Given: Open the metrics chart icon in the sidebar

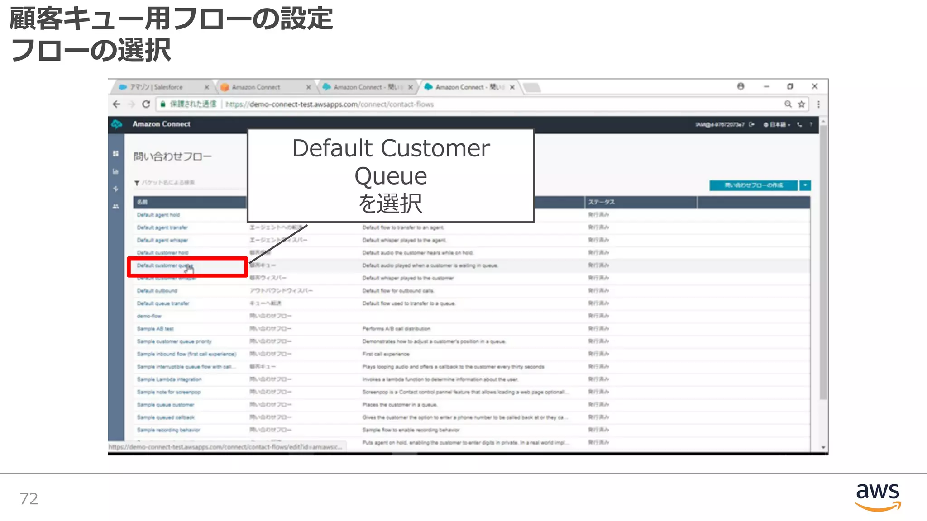Looking at the screenshot, I should point(116,171).
